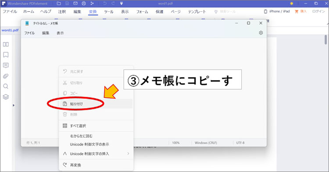Click the 購入 cart button
The height and width of the screenshot is (172, 329).
300,11
